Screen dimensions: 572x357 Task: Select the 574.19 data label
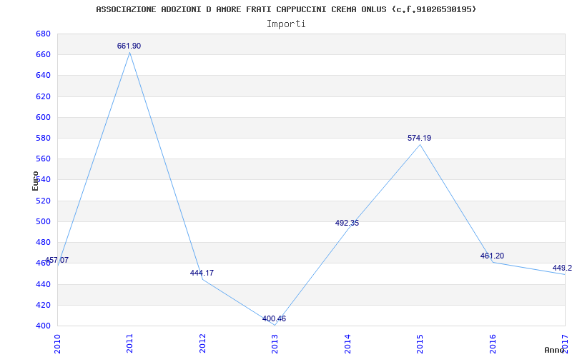(x=419, y=138)
